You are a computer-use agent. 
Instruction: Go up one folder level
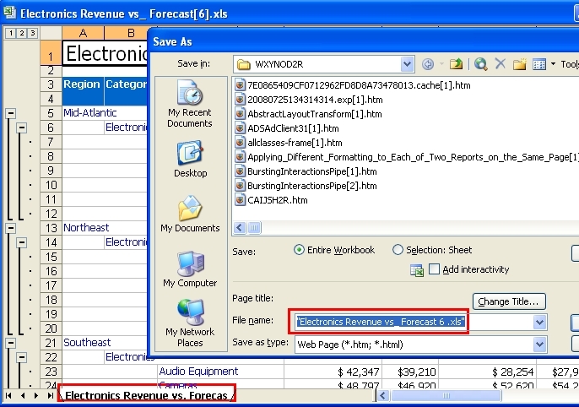point(456,64)
